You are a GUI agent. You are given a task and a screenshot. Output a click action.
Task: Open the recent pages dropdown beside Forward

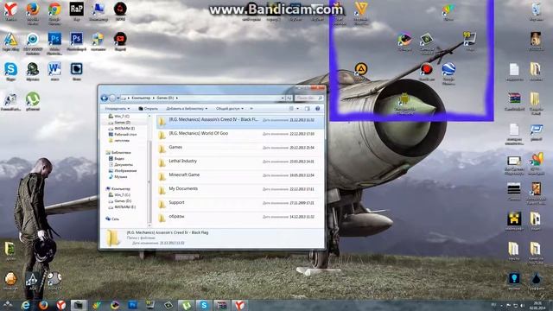click(x=118, y=98)
